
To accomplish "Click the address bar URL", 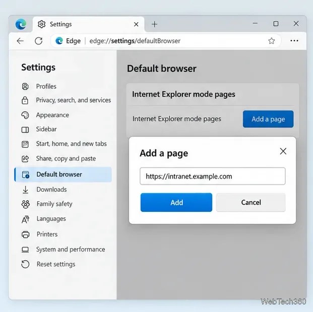I will tap(135, 41).
